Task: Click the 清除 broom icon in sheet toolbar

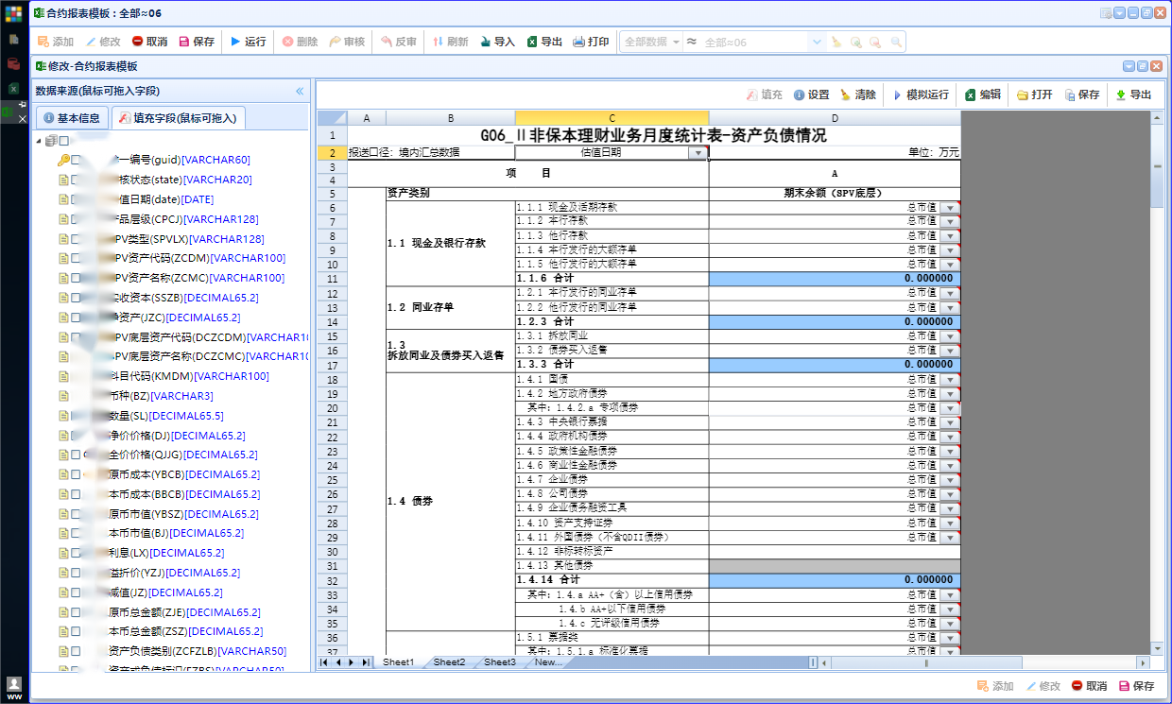Action: pos(846,94)
